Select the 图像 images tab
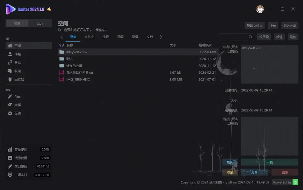 tap(135, 37)
